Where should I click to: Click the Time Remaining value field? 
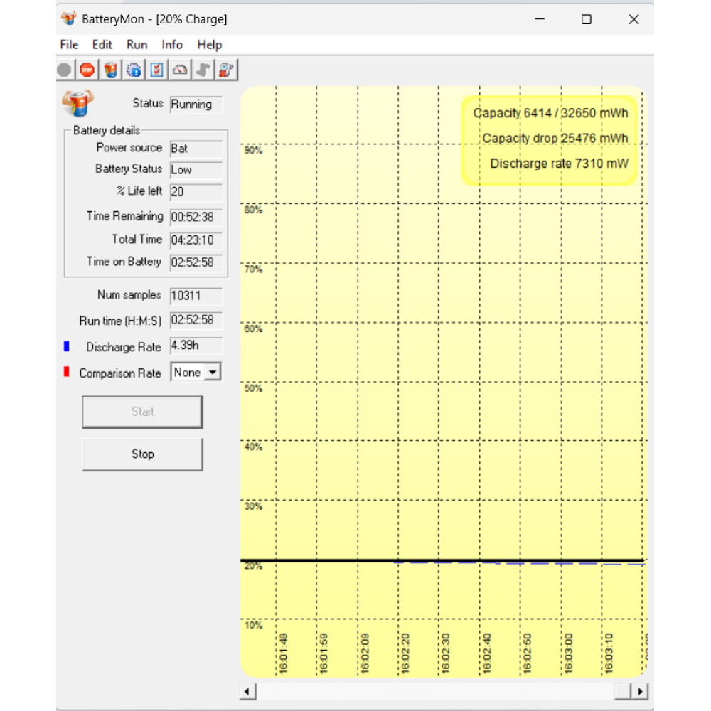coord(196,218)
